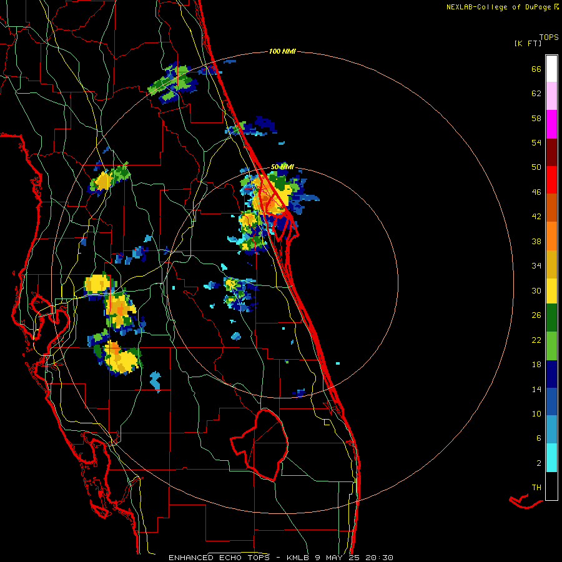Click the medium blue legend swatch
This screenshot has width=562, height=562.
point(551,402)
